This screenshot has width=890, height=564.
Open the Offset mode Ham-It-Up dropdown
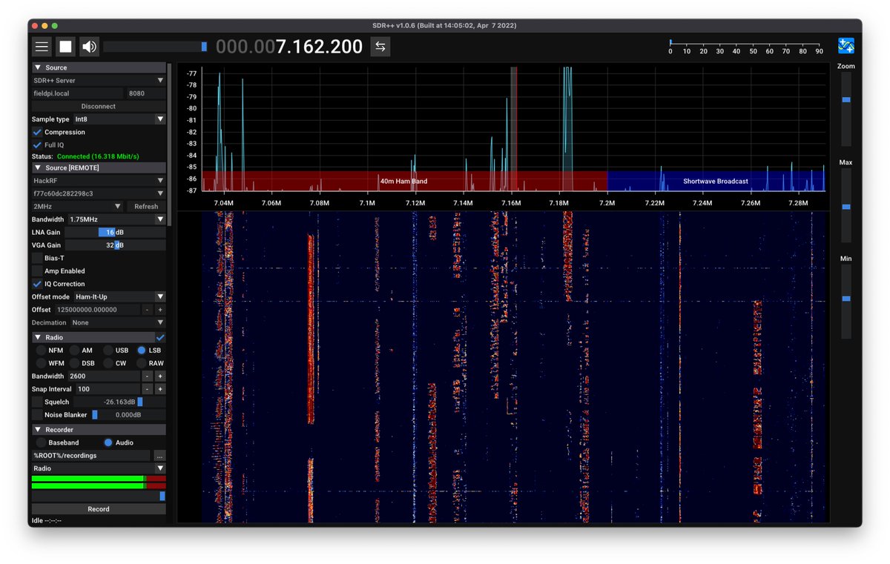[x=119, y=296]
